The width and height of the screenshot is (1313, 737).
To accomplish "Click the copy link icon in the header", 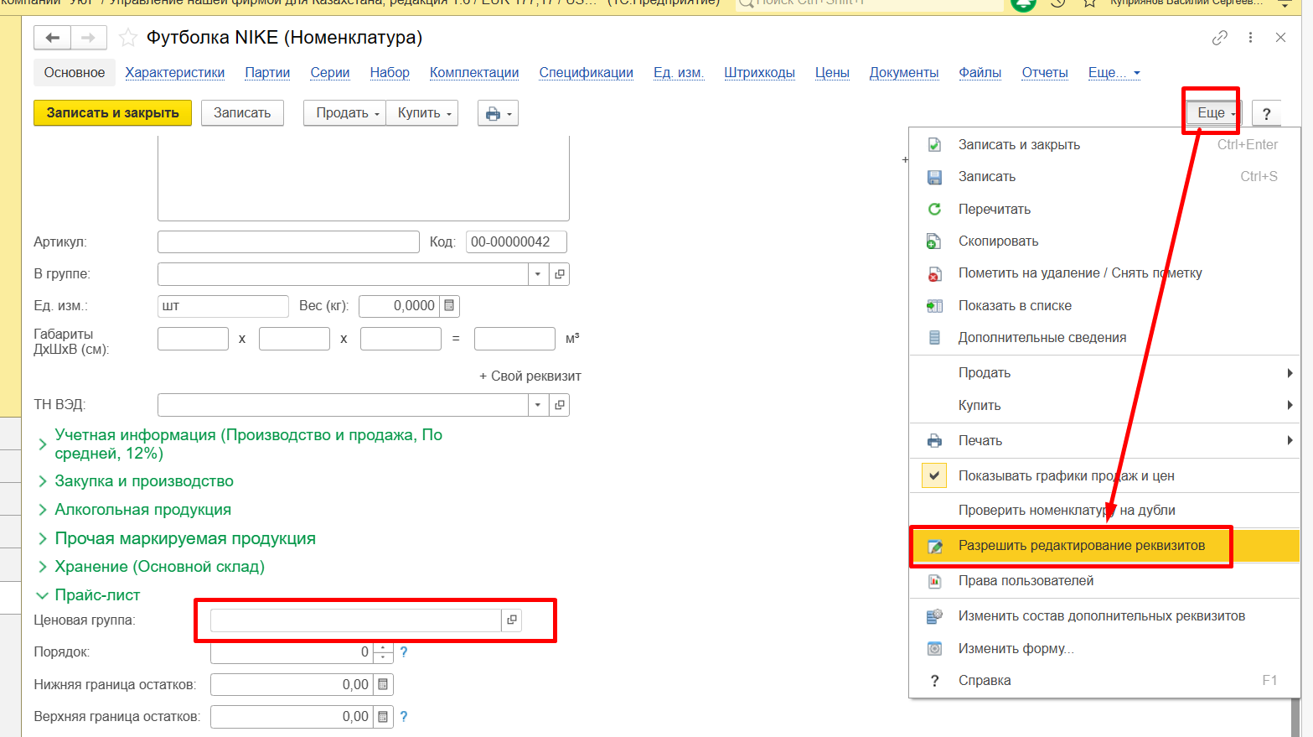I will point(1219,38).
